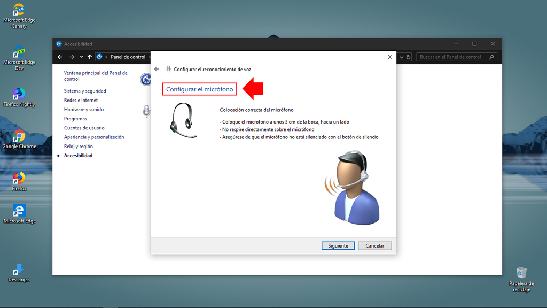Viewport: 547px width, 308px height.
Task: Select Apariencia y personalización link
Action: (x=94, y=137)
